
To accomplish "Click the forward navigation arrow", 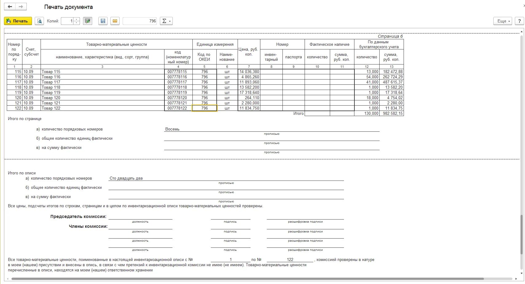I will 21,6.
